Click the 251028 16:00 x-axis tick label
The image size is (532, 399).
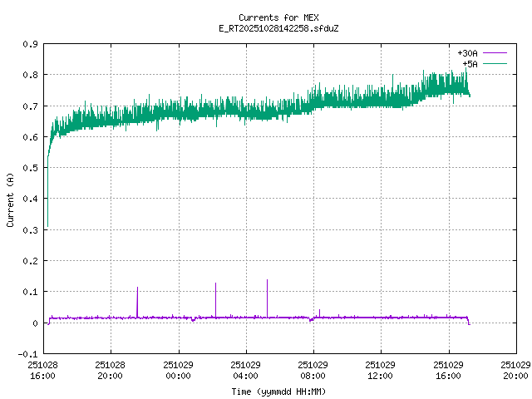click(42, 370)
